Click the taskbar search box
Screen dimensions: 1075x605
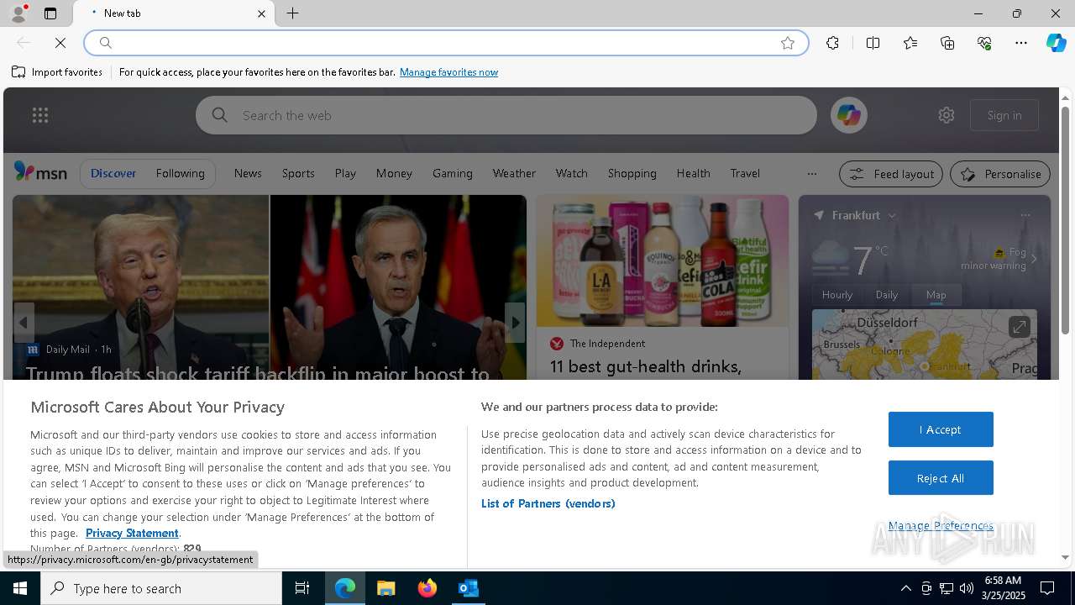pyautogui.click(x=161, y=588)
